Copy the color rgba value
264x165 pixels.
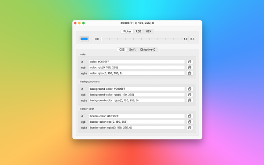190,73
